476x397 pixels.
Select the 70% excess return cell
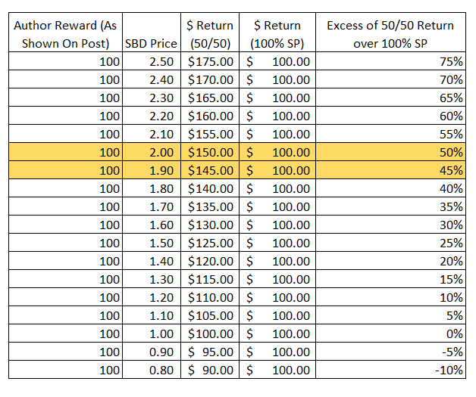[390, 79]
